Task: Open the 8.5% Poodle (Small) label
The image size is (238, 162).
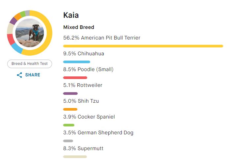Action: pyautogui.click(x=88, y=69)
